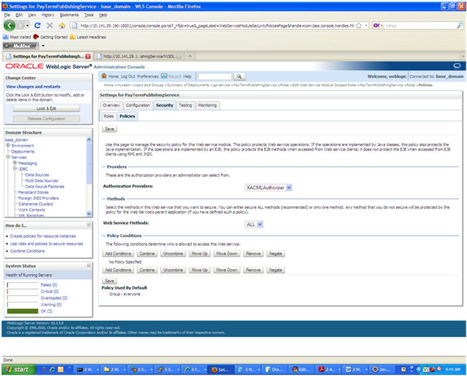Click the Log Out link
The height and width of the screenshot is (376, 467).
tap(128, 76)
